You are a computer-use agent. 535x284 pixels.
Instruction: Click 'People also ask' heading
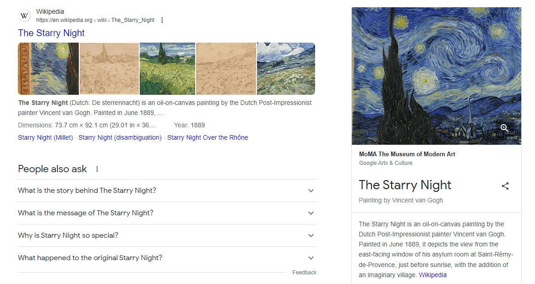point(52,169)
